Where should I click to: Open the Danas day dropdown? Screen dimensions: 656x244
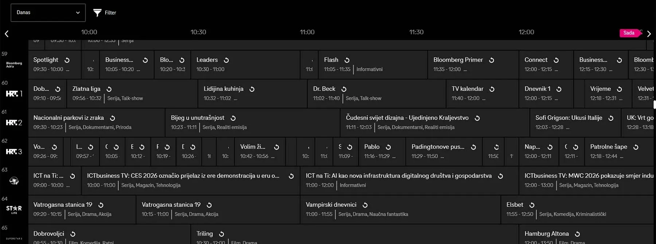click(x=48, y=13)
